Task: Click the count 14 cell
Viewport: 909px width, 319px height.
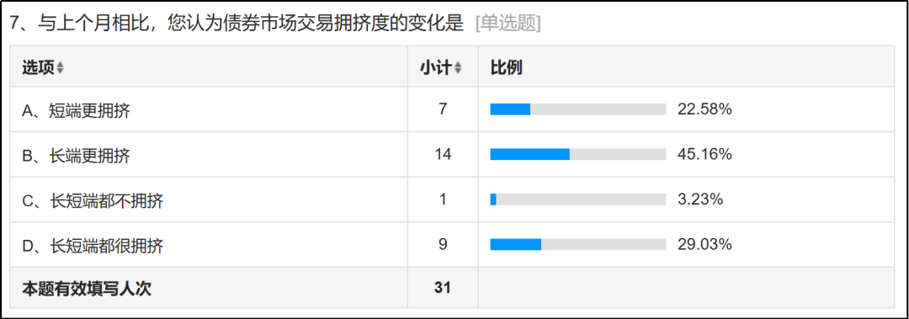Action: click(x=443, y=154)
